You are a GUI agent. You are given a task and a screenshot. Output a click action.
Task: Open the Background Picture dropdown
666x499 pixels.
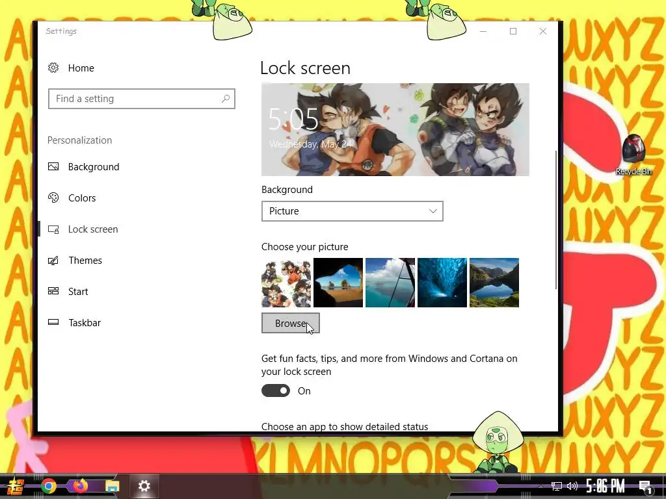(352, 211)
